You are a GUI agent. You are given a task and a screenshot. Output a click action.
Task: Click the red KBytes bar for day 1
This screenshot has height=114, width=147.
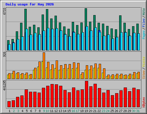(x=9, y=104)
